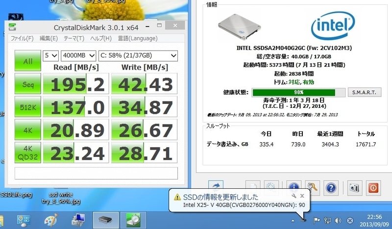Start the 512K benchmark test
The height and width of the screenshot is (229, 392).
point(28,106)
